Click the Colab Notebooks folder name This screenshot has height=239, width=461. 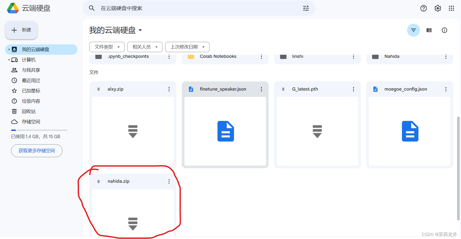pos(218,57)
